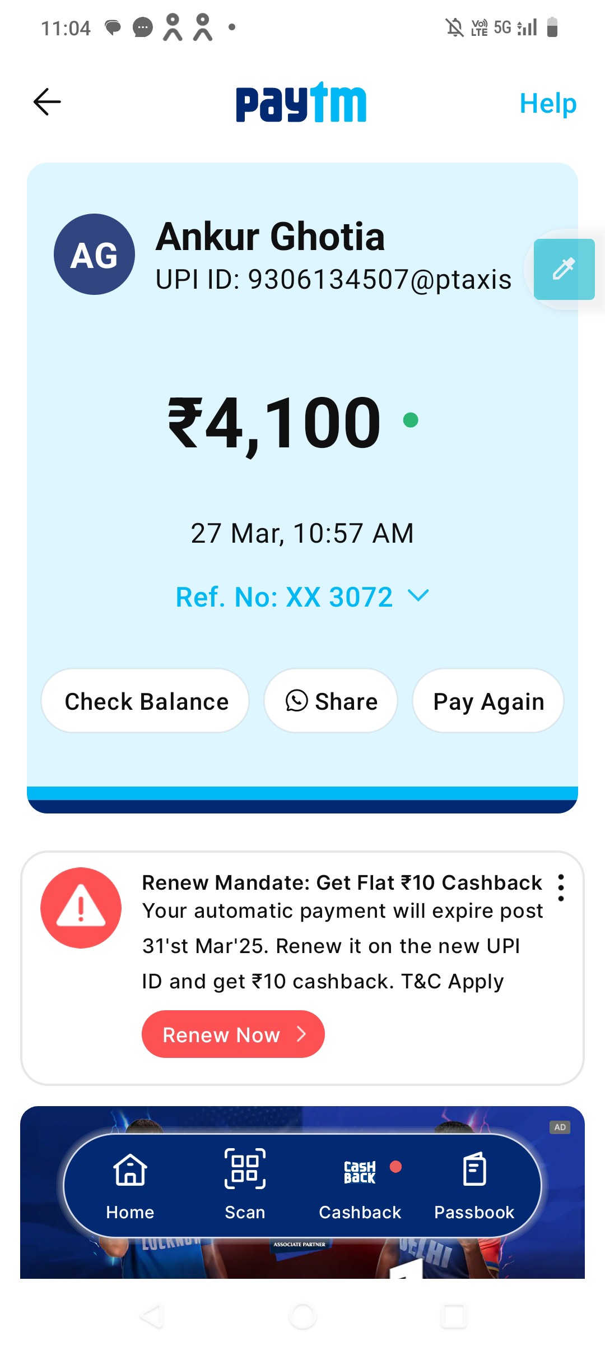Tap the Ref. No: XX 3072 text

pyautogui.click(x=284, y=597)
